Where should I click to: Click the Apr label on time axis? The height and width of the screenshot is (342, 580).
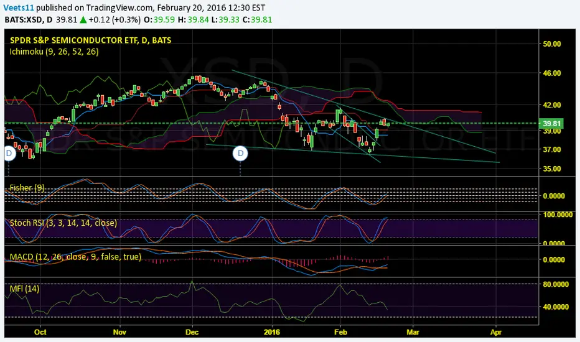(495, 332)
